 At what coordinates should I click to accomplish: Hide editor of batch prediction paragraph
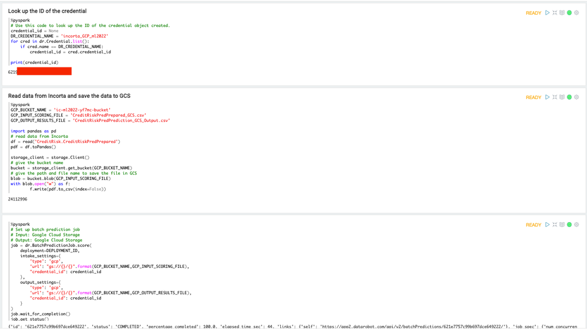click(x=555, y=224)
